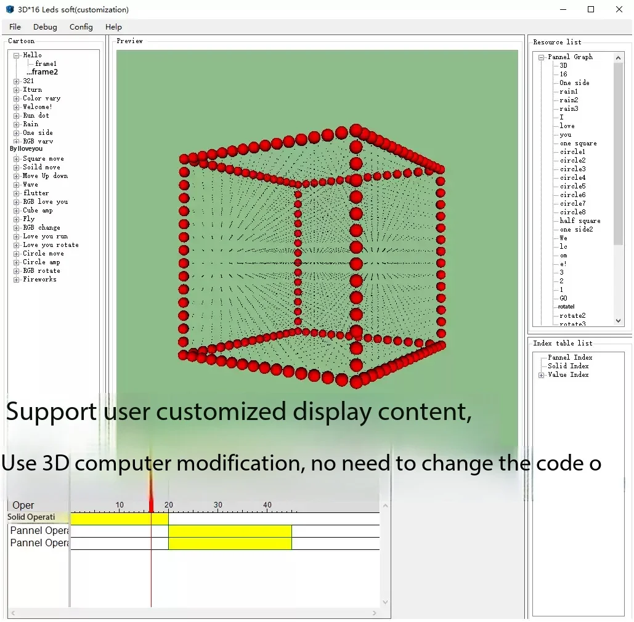This screenshot has width=634, height=622.
Task: Select the 16 resource item
Action: tap(563, 74)
